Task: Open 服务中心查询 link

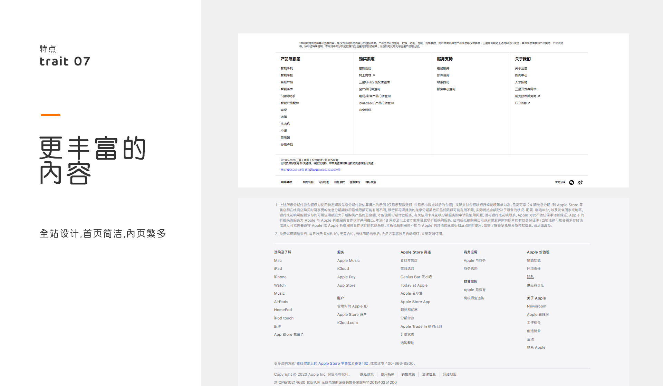Action: 446,89
